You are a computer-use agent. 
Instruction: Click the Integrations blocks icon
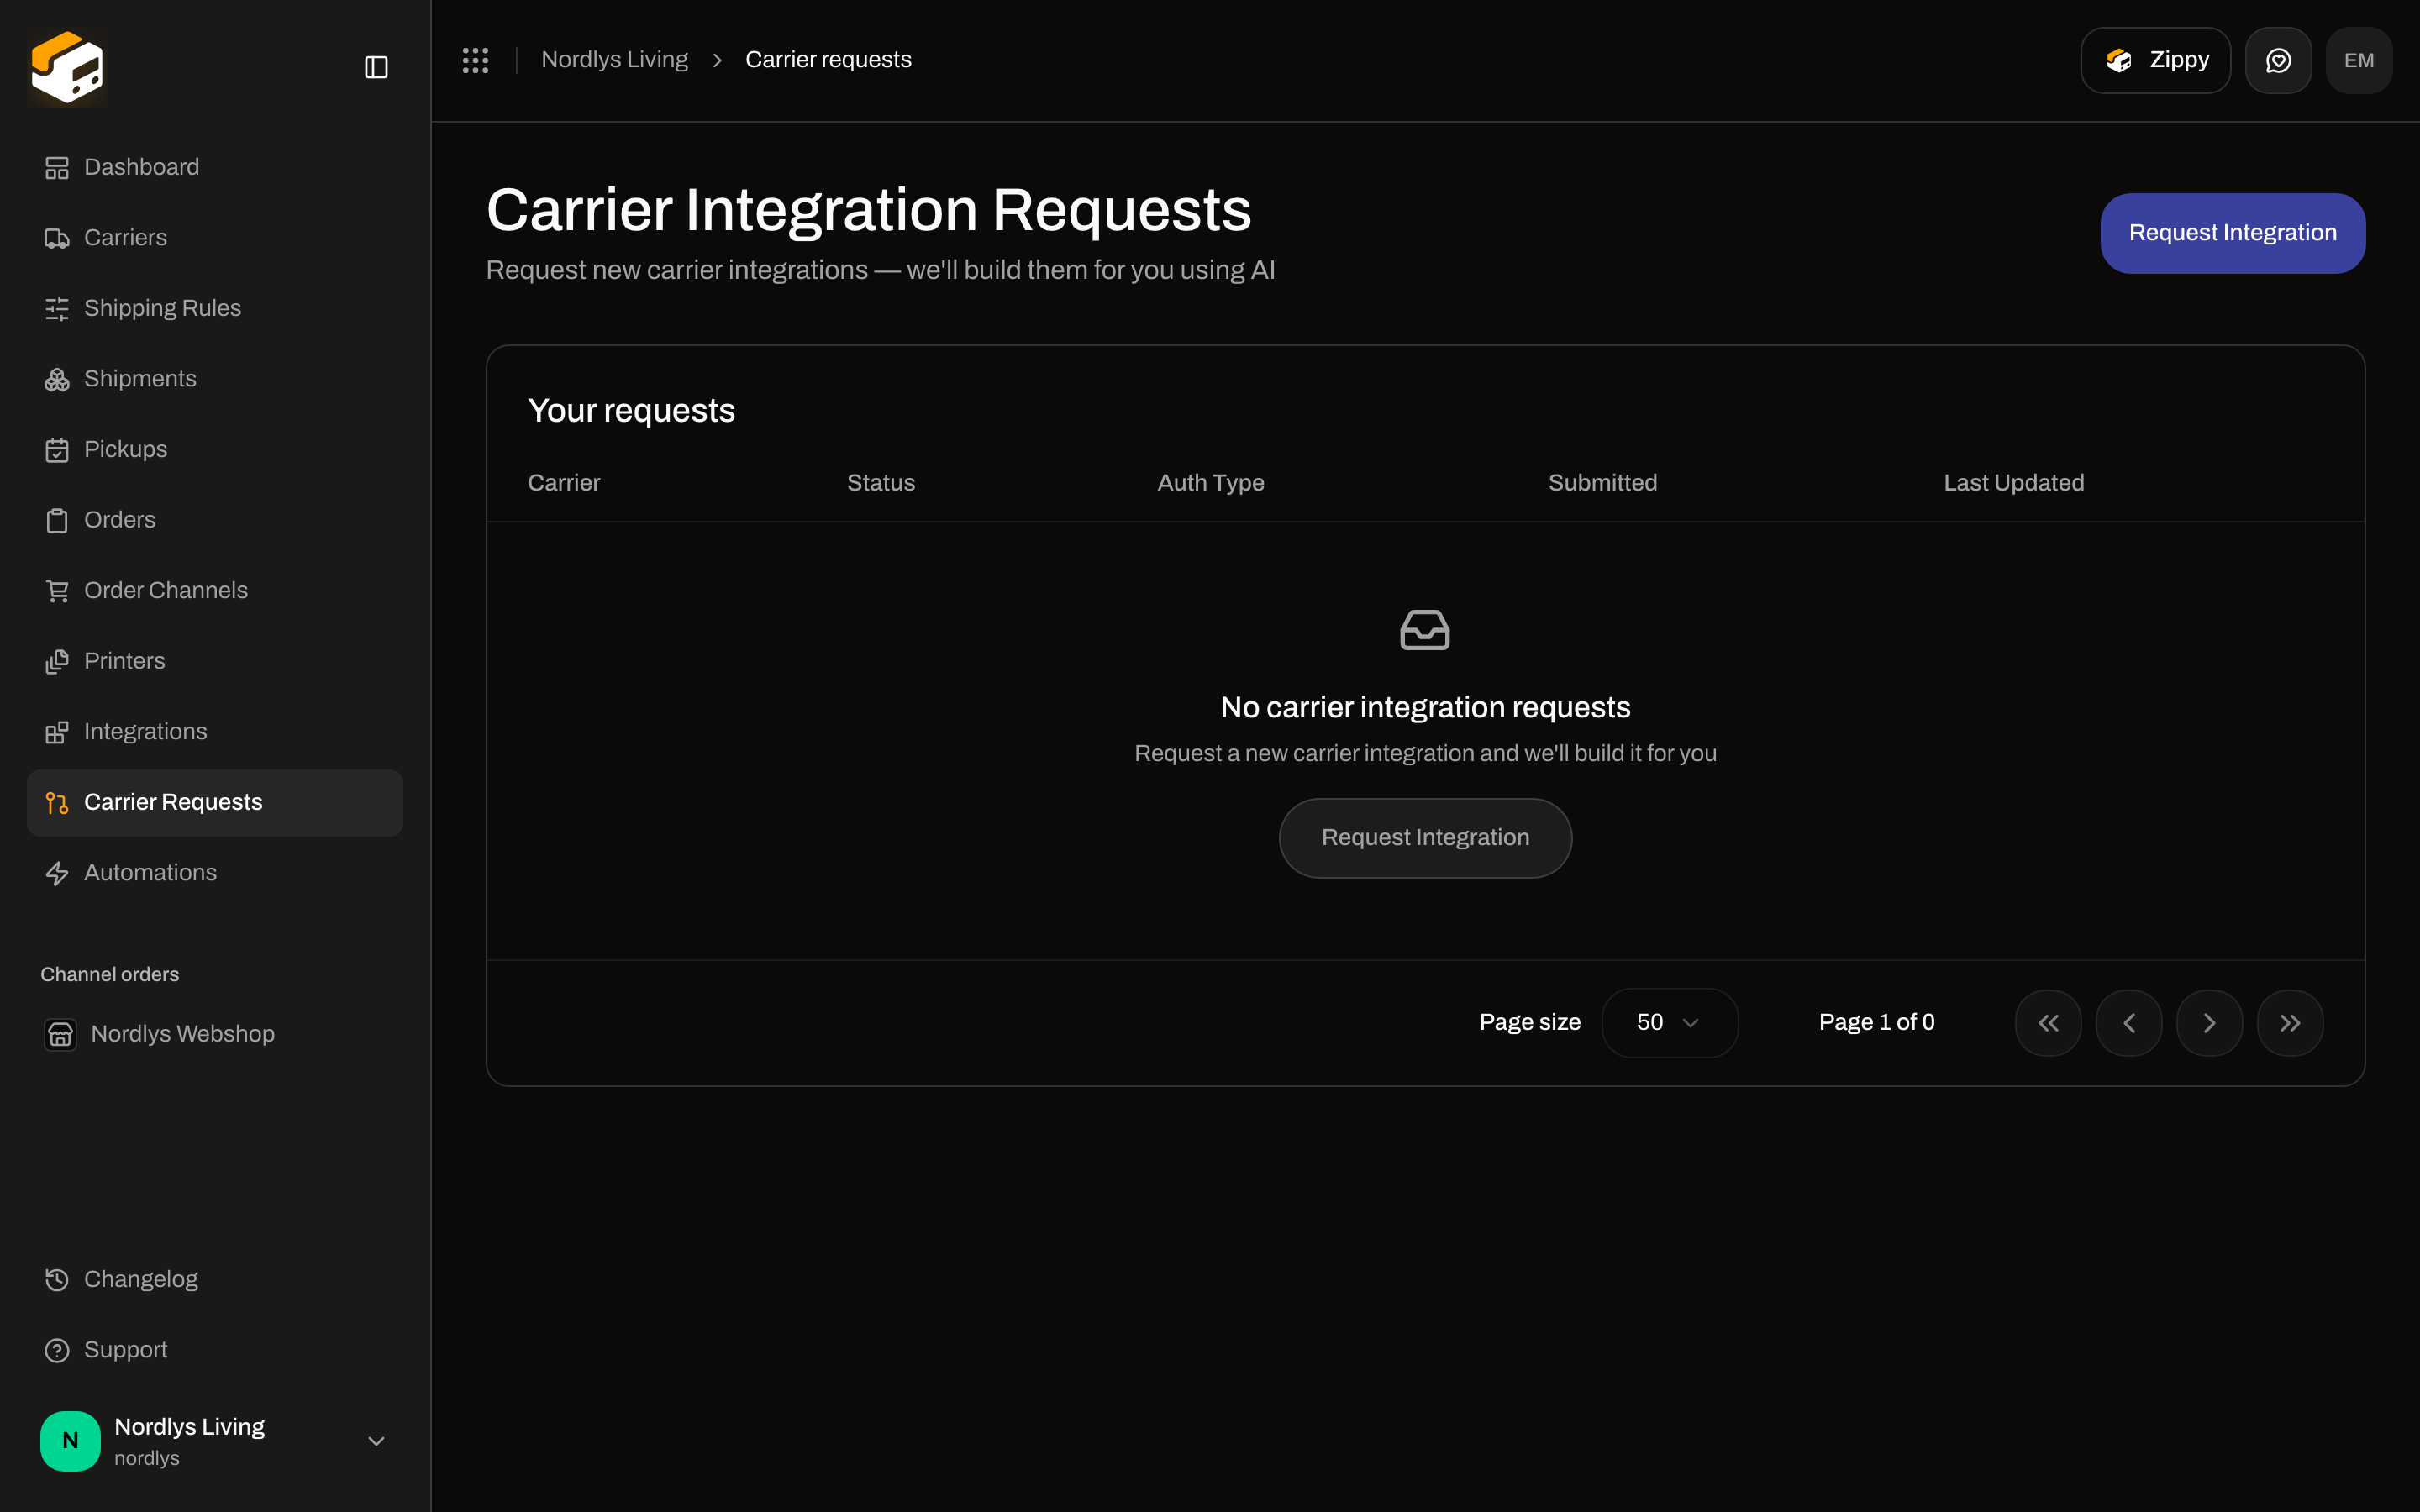(57, 732)
